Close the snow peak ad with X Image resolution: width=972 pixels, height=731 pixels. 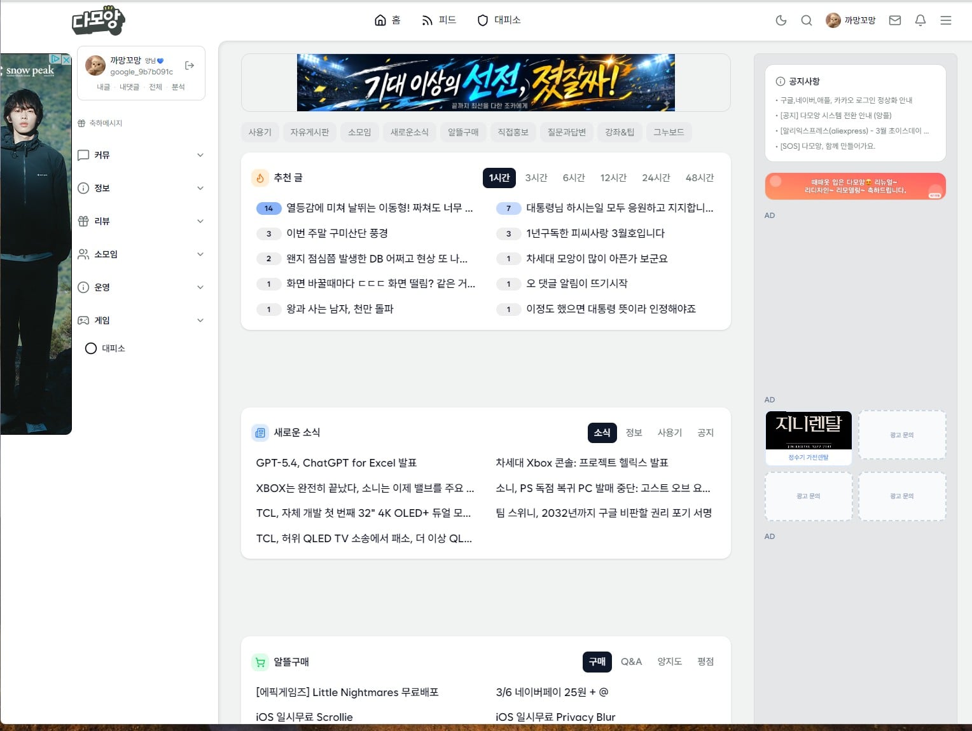[66, 59]
